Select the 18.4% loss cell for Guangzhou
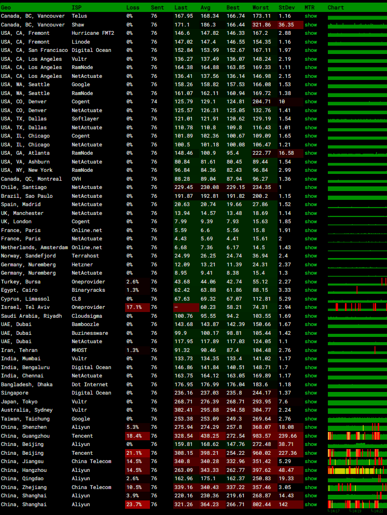Screen dimensions: 387x515 point(137,436)
